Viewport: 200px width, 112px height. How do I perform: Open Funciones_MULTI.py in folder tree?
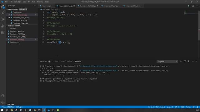pos(17,31)
